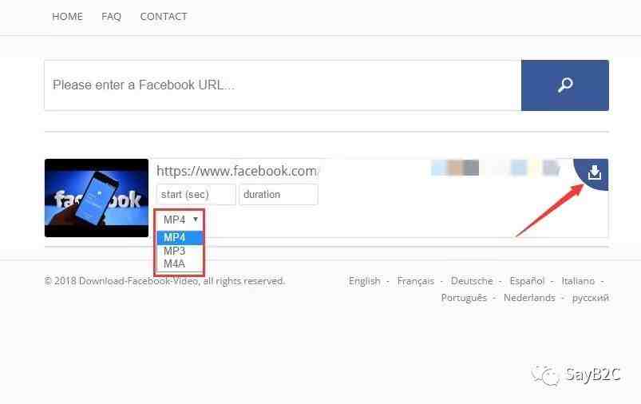The width and height of the screenshot is (641, 404).
Task: Click the magnifier search button
Action: coord(565,85)
